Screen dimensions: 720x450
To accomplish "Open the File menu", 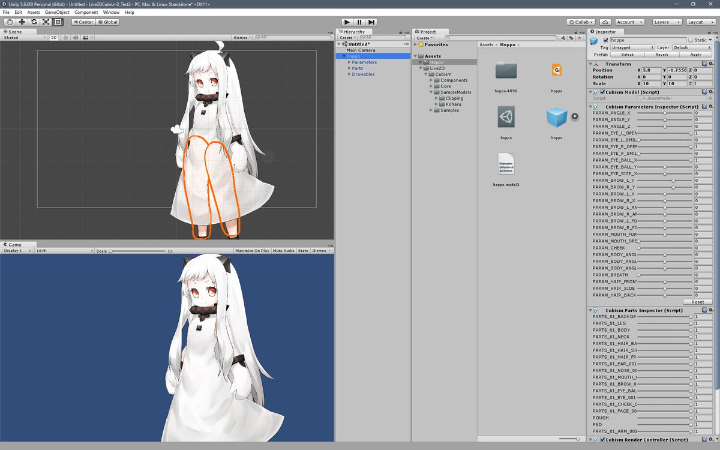I will 6,12.
